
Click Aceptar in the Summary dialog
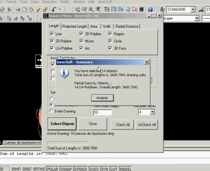click(x=102, y=98)
